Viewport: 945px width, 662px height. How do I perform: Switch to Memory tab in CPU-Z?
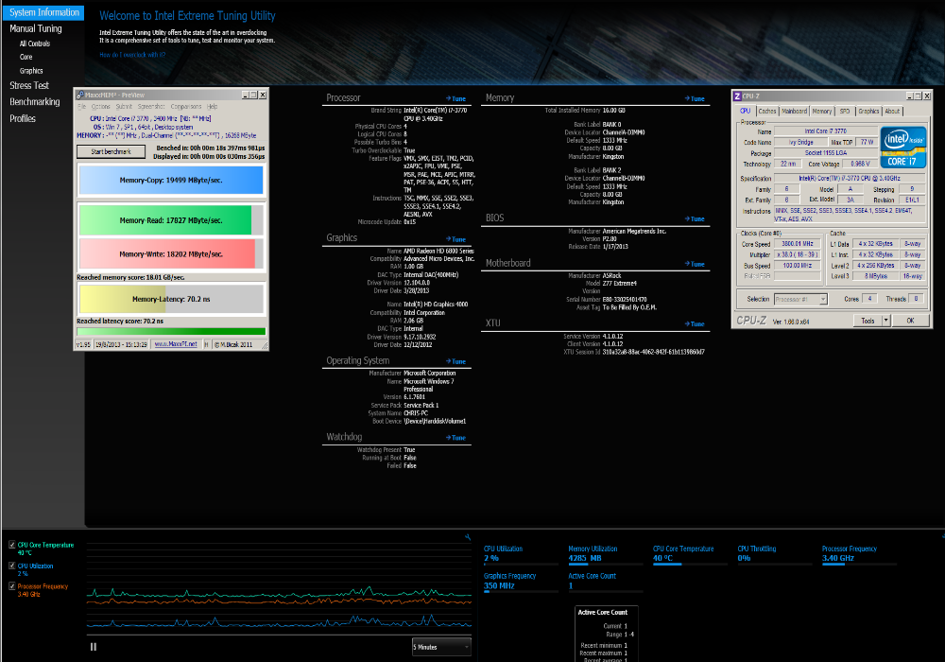tap(822, 111)
